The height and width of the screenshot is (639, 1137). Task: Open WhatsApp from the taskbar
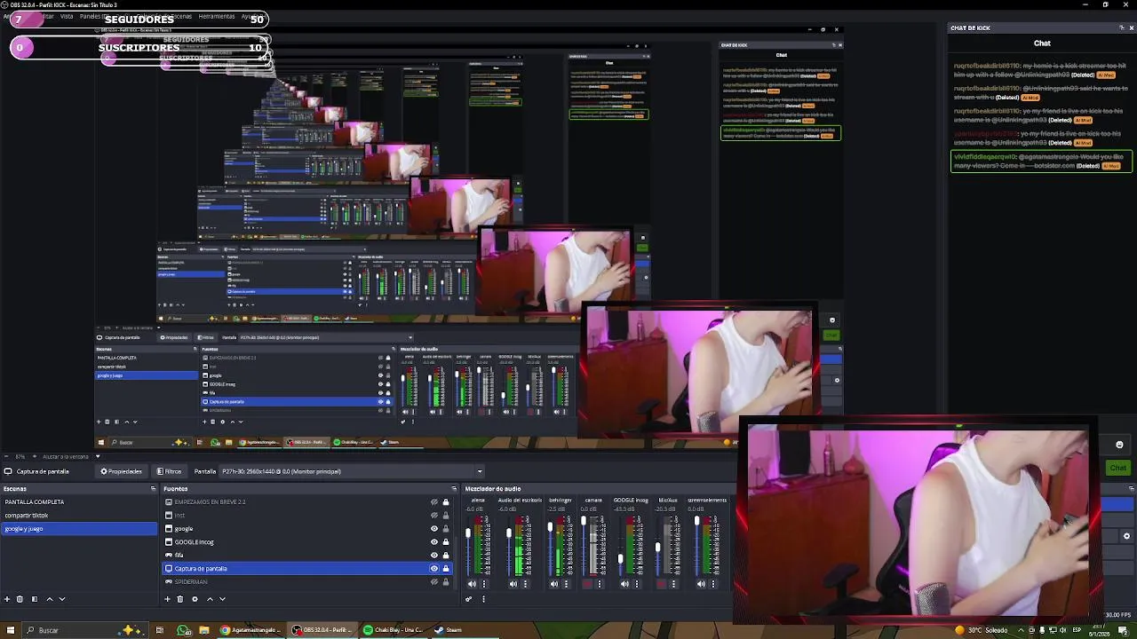point(183,630)
